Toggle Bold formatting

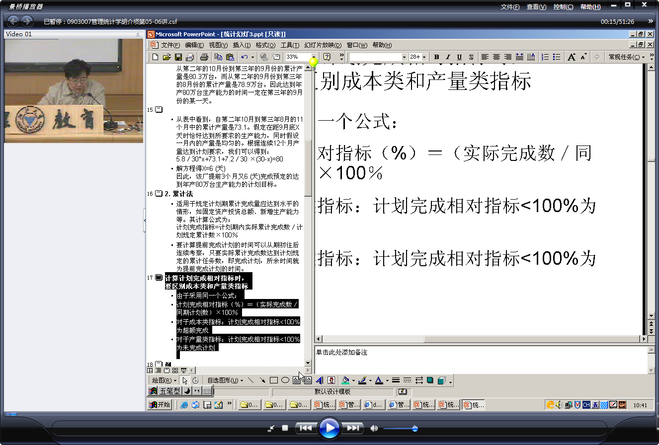(x=437, y=57)
